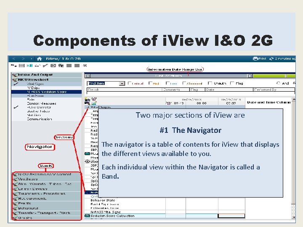Click the N-PASS Vital Signs row label
Viewport: 303px width, 227px height.
pos(106,212)
